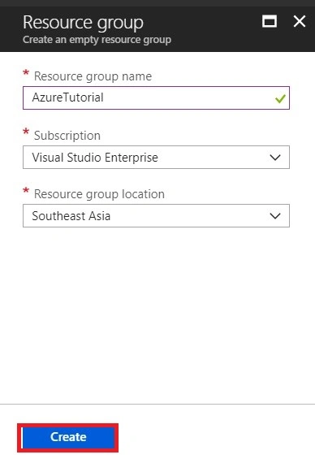Screen dimensions: 315x459
Task: Open the Southeast Asia selection box
Action: (156, 216)
